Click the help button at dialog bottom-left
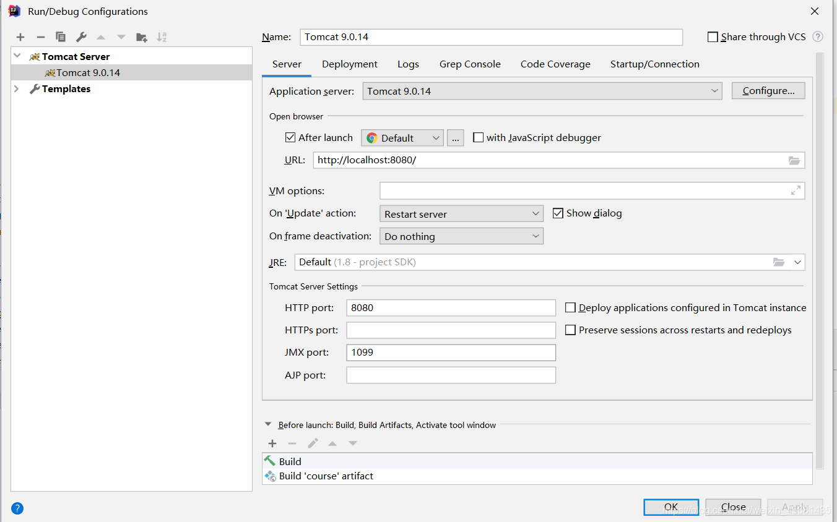The height and width of the screenshot is (522, 837). tap(17, 508)
